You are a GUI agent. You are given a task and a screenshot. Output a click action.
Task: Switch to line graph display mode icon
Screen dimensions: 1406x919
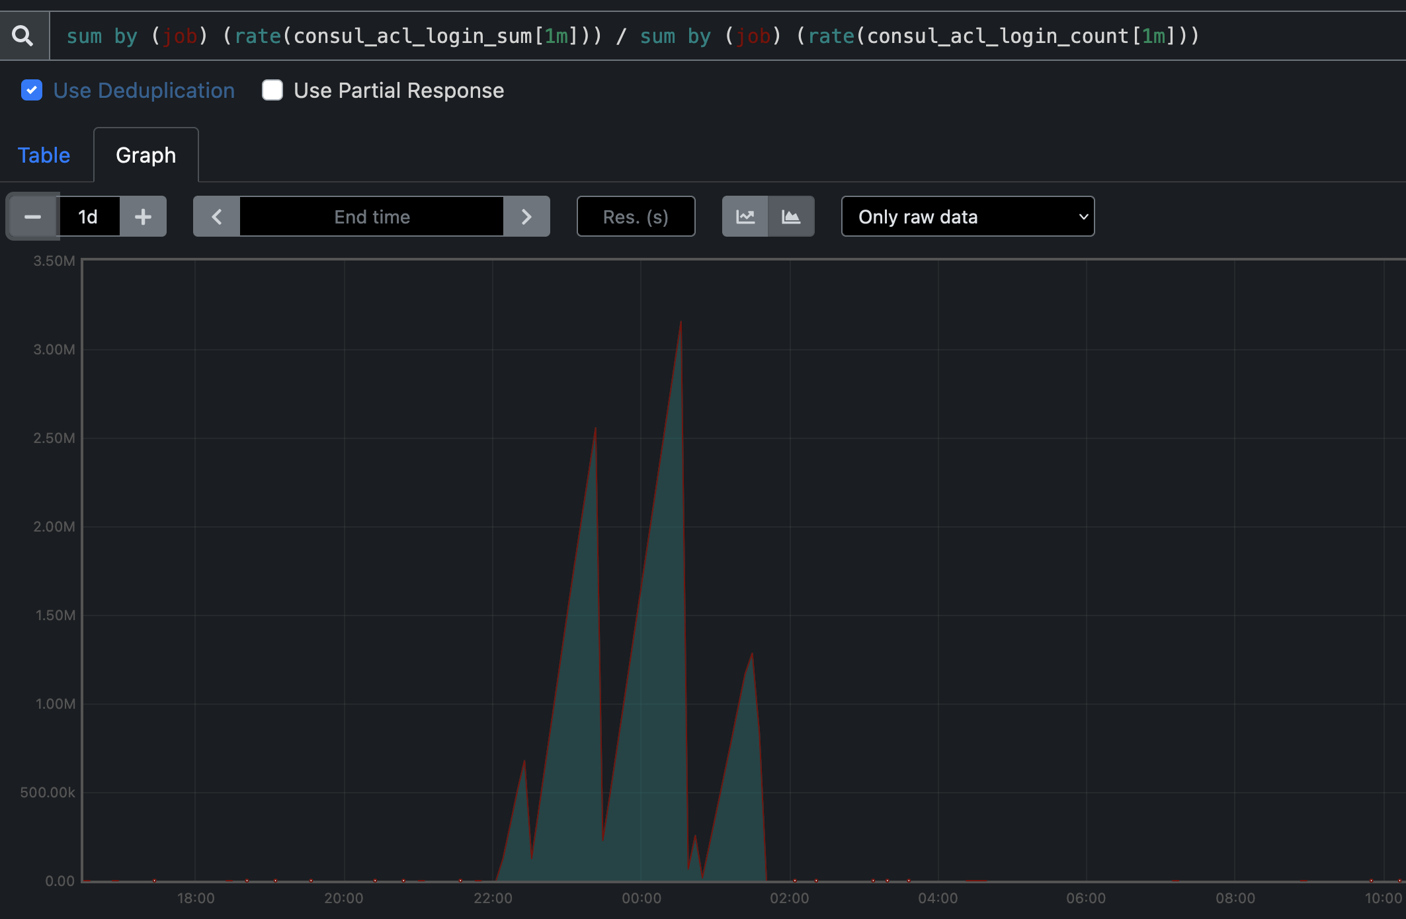(745, 216)
